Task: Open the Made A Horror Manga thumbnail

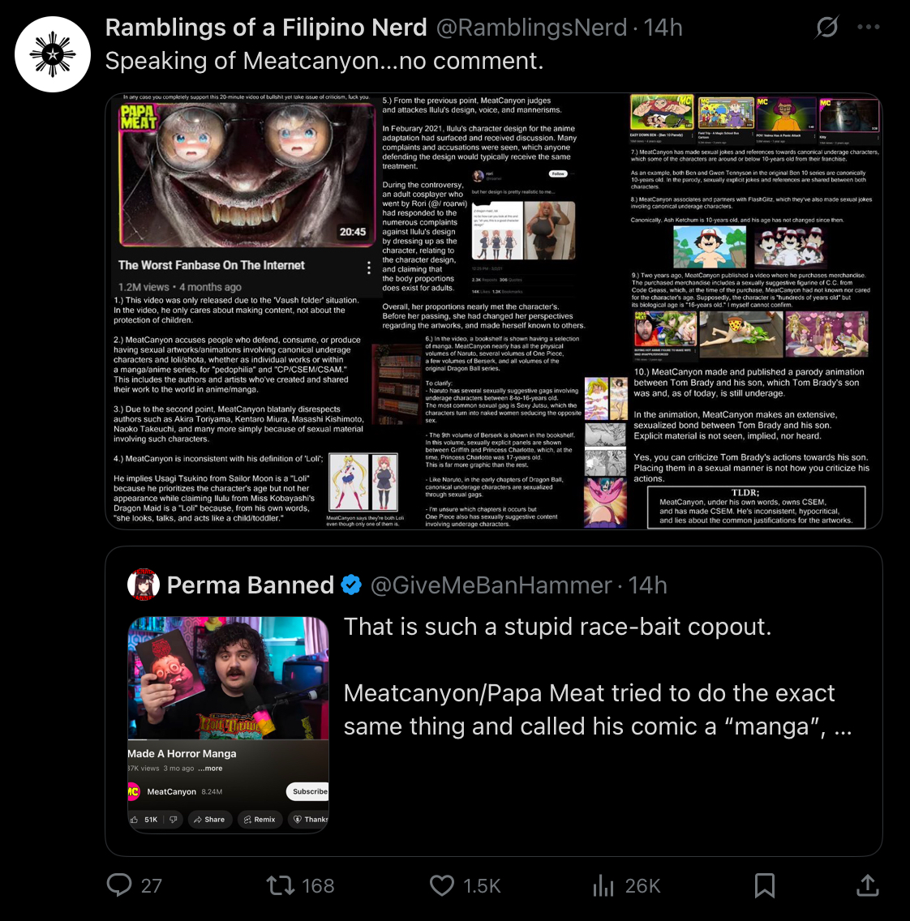Action: [228, 725]
